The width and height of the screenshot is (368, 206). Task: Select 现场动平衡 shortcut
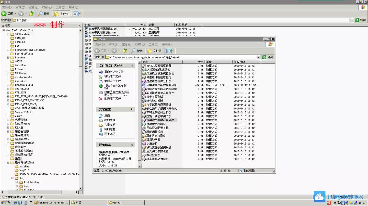pyautogui.click(x=151, y=140)
